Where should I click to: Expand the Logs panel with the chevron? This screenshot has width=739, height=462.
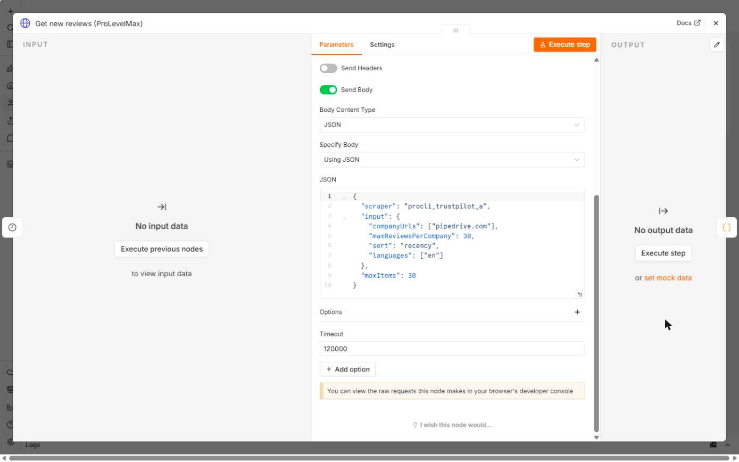tap(728, 445)
